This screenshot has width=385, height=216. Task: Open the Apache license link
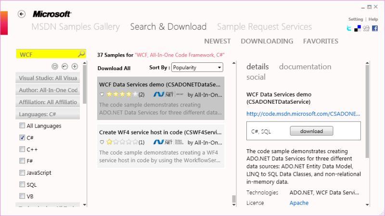click(299, 203)
